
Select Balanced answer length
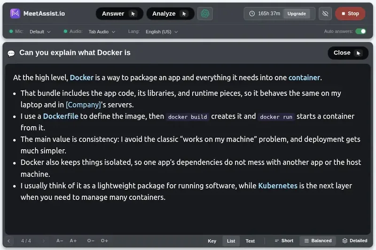coord(318,241)
